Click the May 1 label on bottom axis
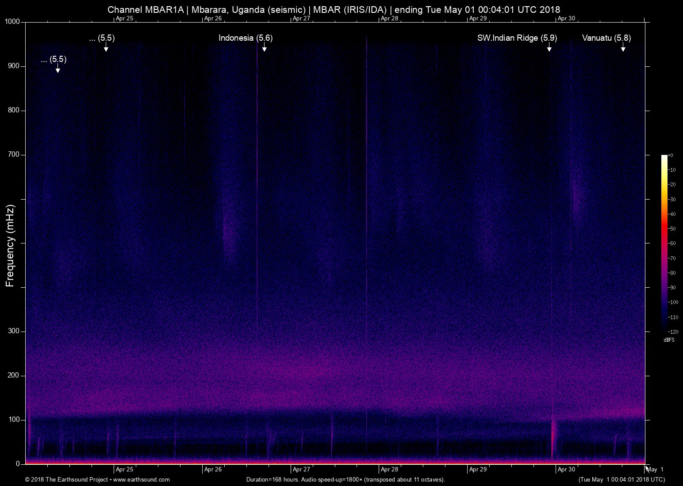Image resolution: width=683 pixels, height=486 pixels. (655, 469)
